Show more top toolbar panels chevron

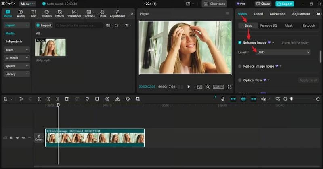click(x=132, y=14)
